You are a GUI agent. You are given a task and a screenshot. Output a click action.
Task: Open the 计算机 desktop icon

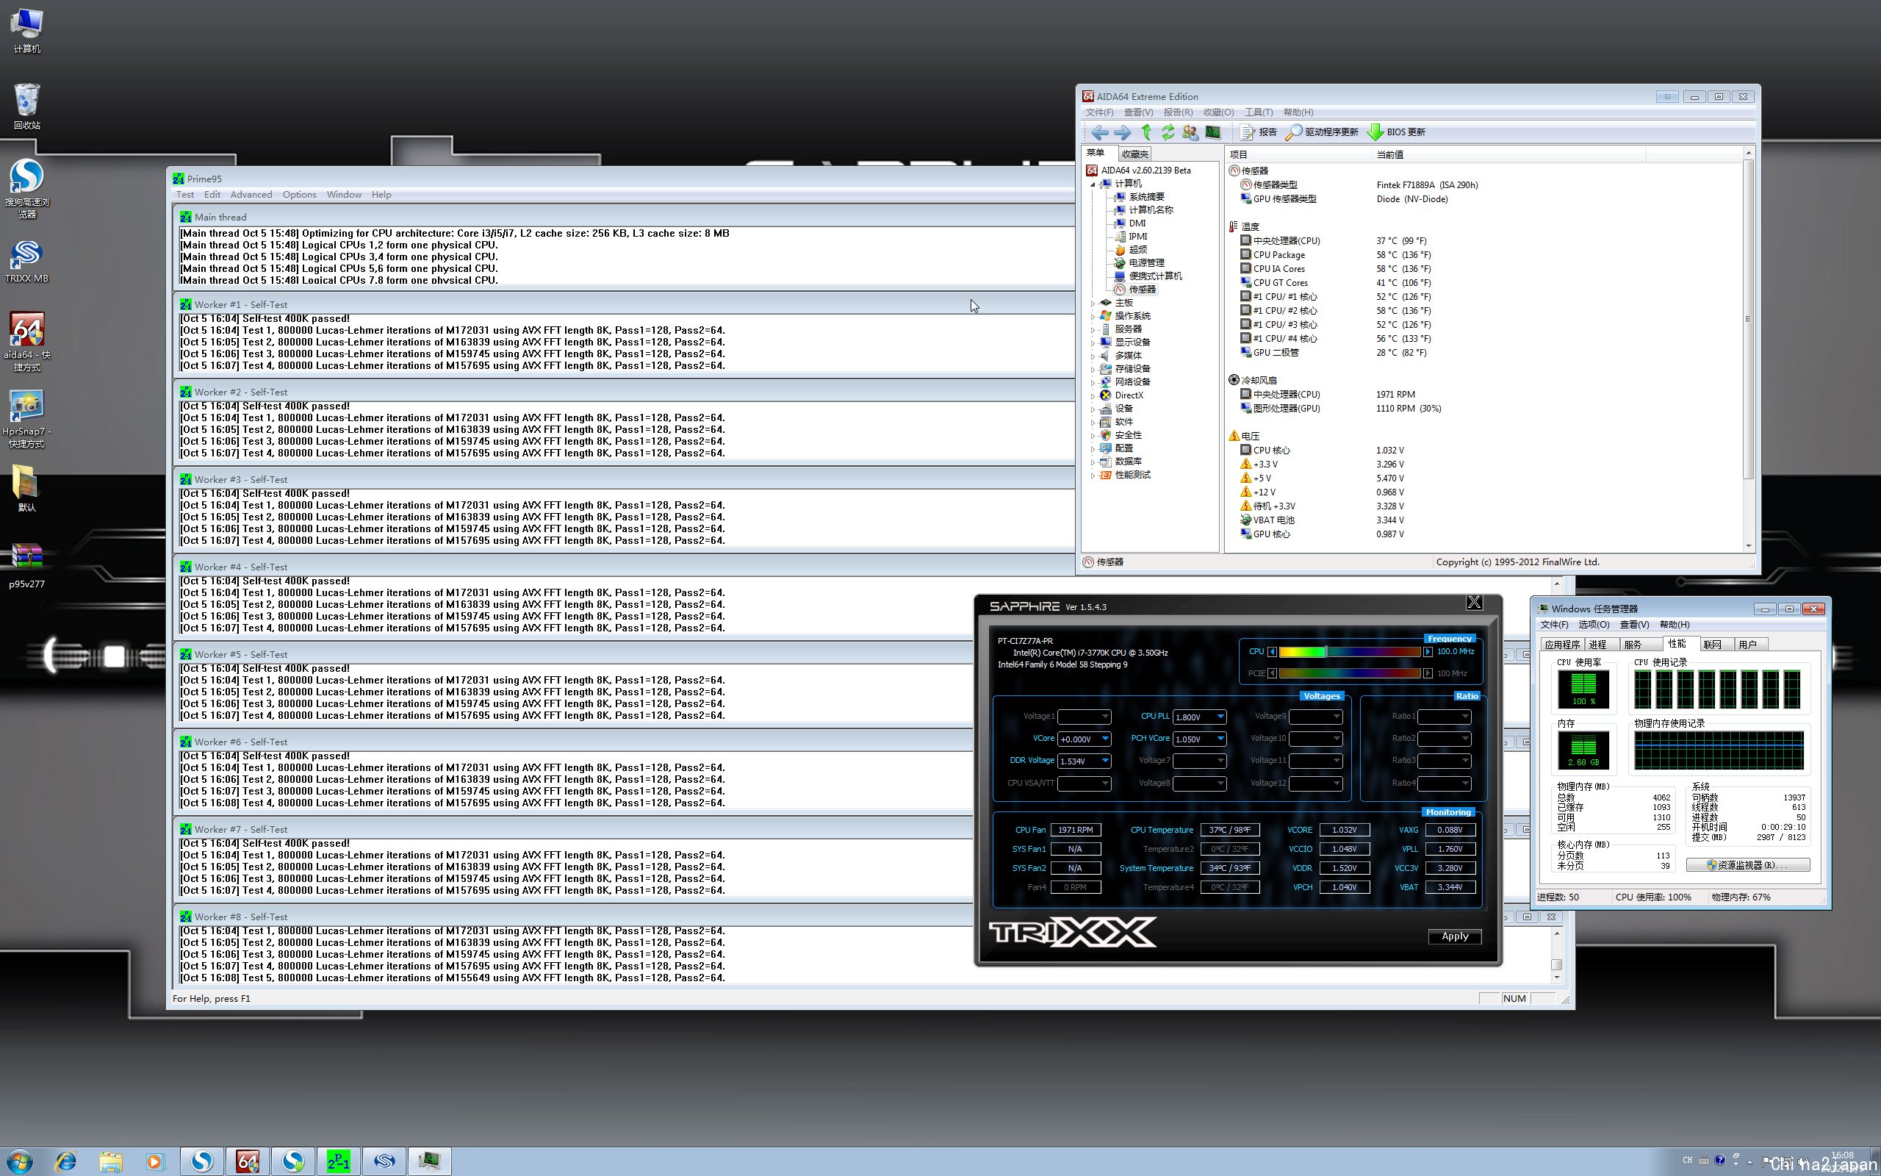[x=26, y=31]
